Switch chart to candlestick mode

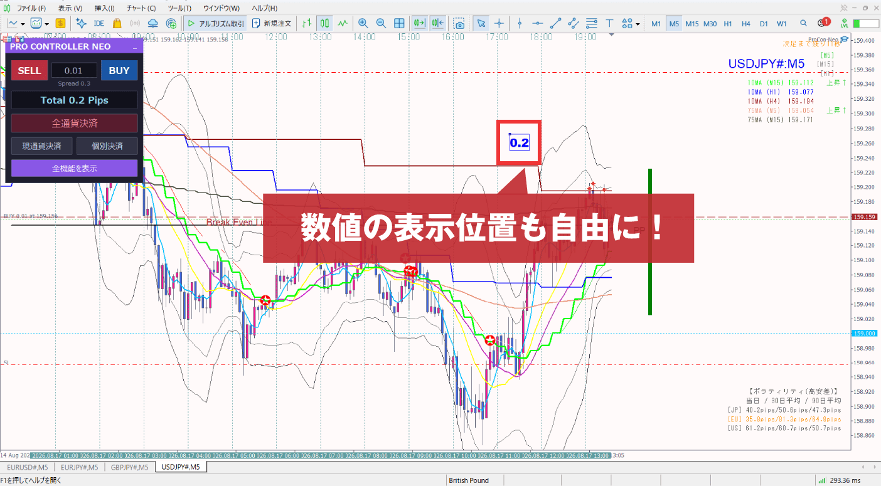click(324, 23)
